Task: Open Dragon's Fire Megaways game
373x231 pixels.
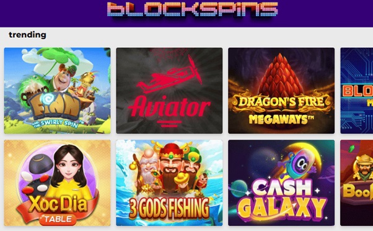Action: tap(281, 91)
